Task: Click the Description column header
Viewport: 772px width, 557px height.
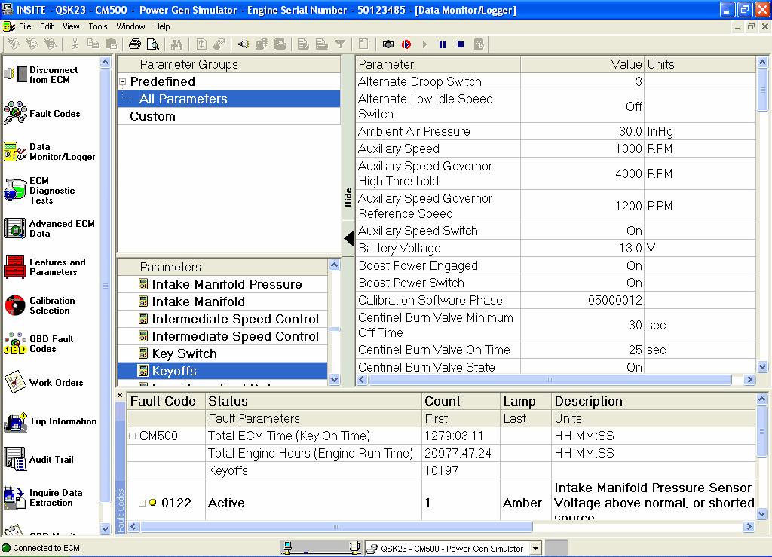Action: pyautogui.click(x=654, y=401)
